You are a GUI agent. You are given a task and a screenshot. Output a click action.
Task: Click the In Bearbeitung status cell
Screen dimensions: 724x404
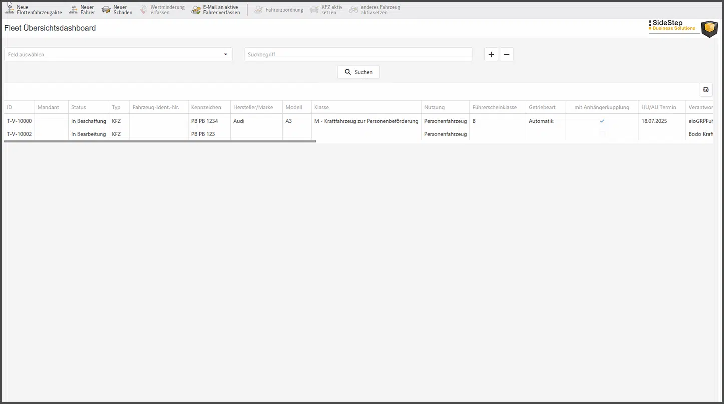[89, 134]
